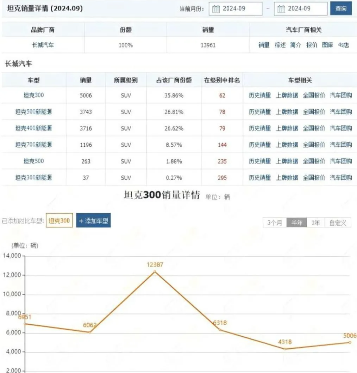The width and height of the screenshot is (357, 373).
Task: Open 汽车团购 for the 坦克700新能源 row
Action: coord(341,145)
